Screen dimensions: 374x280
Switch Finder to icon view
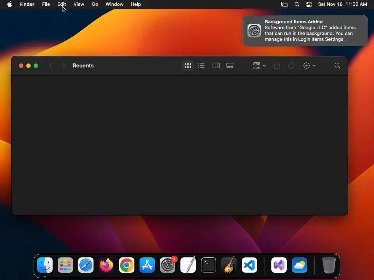point(188,66)
